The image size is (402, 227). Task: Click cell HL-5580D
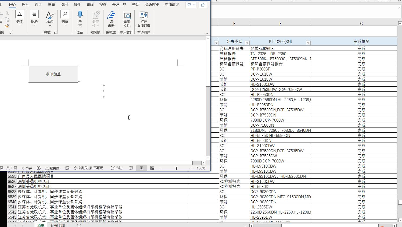click(280, 187)
